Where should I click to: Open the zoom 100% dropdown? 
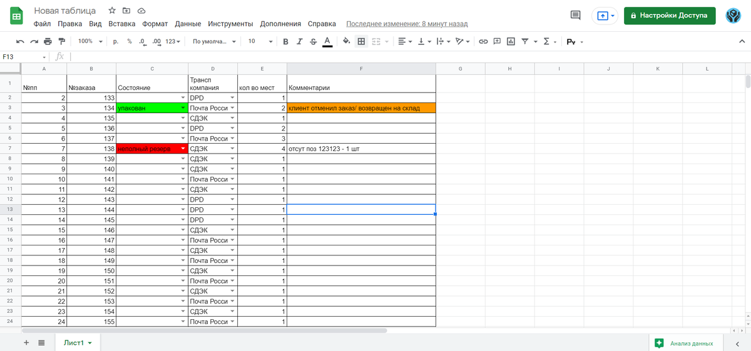(x=90, y=41)
